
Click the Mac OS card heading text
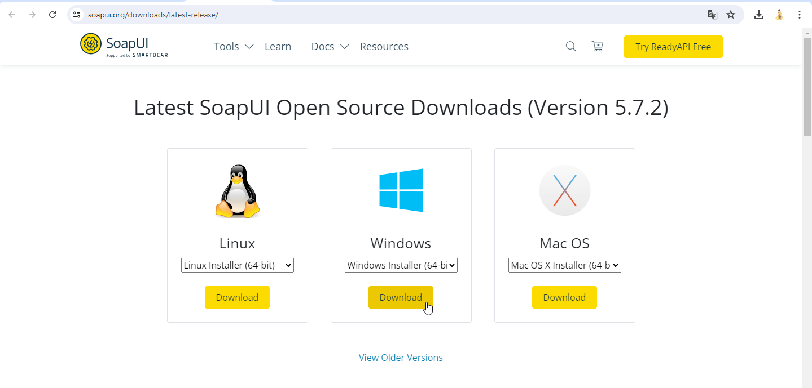point(564,243)
